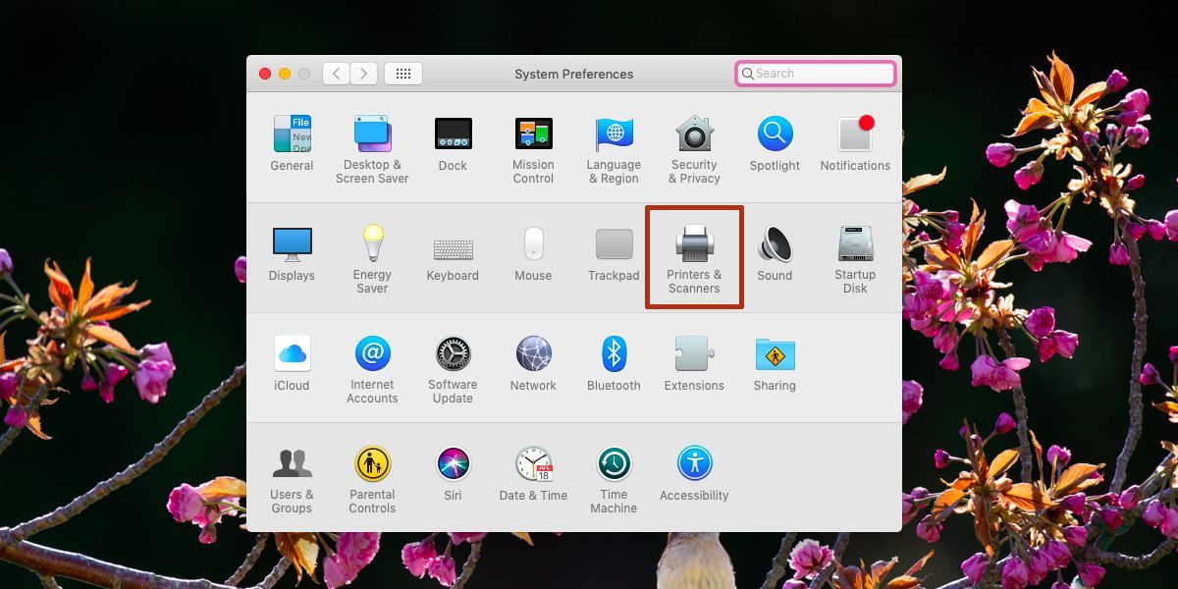Image resolution: width=1178 pixels, height=589 pixels.
Task: Open Mouse preferences
Action: [x=533, y=253]
